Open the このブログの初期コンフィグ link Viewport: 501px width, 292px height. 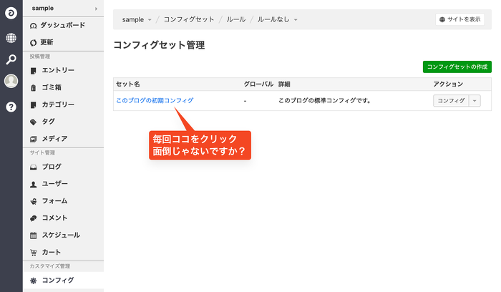[155, 101]
